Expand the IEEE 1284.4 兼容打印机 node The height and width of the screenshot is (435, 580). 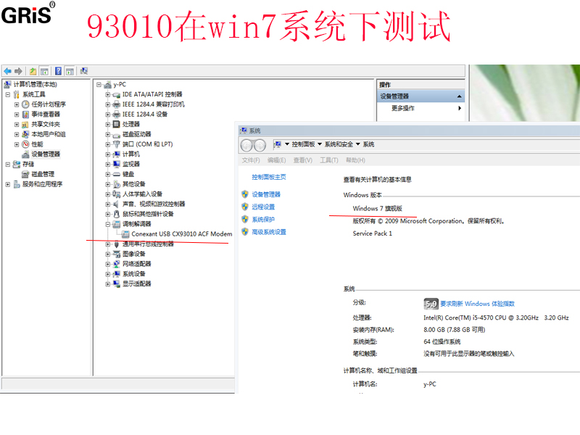(107, 104)
